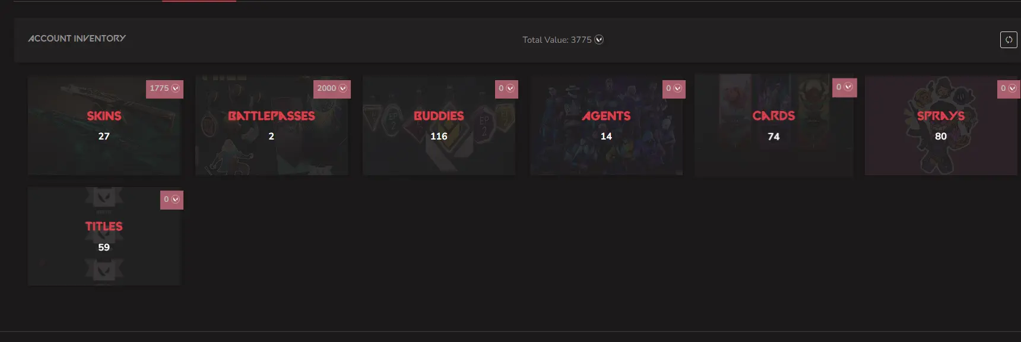This screenshot has height=342, width=1021.
Task: Open the Cards category
Action: click(773, 116)
